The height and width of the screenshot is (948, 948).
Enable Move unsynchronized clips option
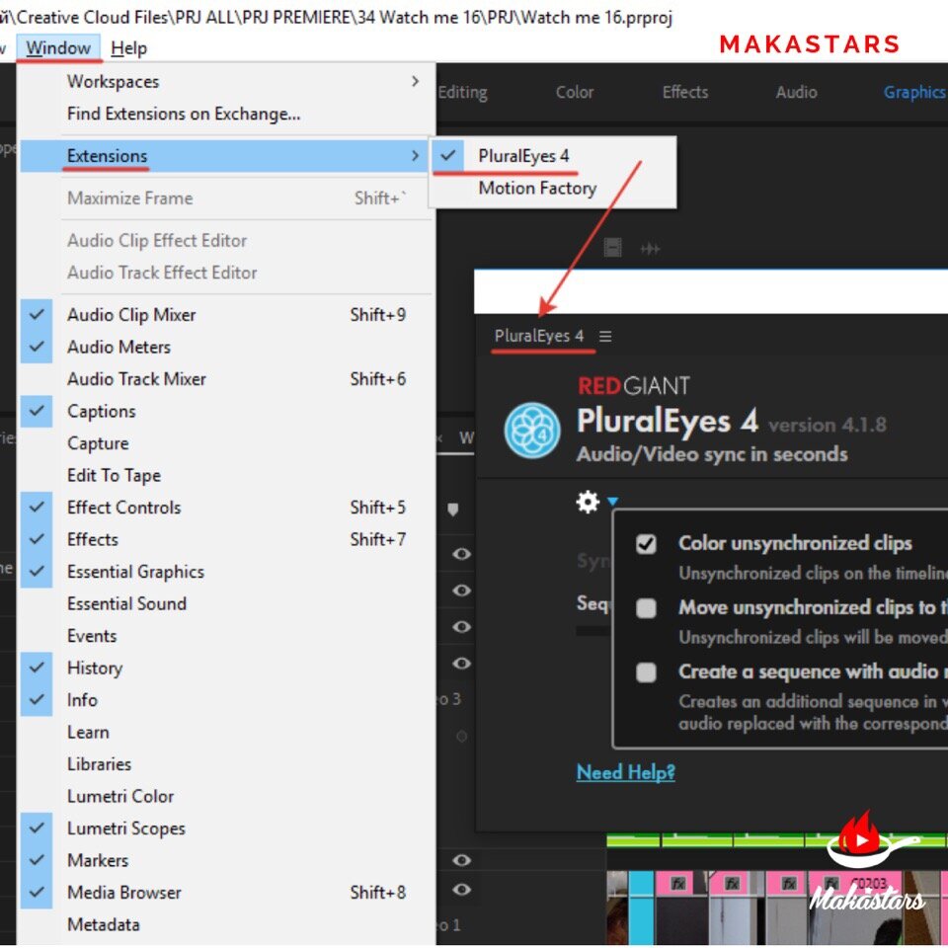[646, 608]
